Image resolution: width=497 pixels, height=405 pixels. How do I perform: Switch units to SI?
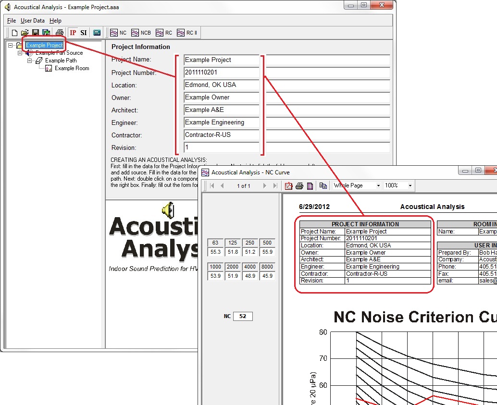click(x=83, y=33)
